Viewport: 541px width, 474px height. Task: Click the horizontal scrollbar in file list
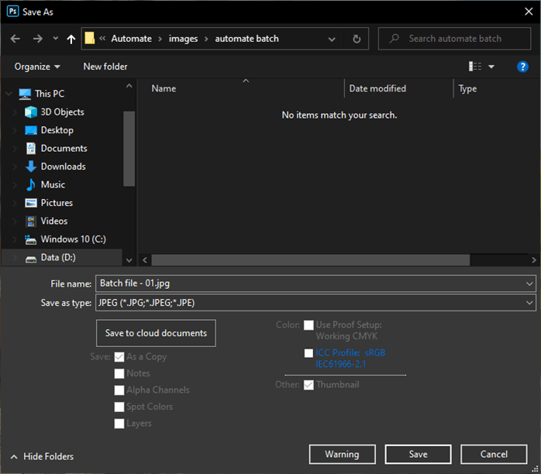[x=310, y=260]
